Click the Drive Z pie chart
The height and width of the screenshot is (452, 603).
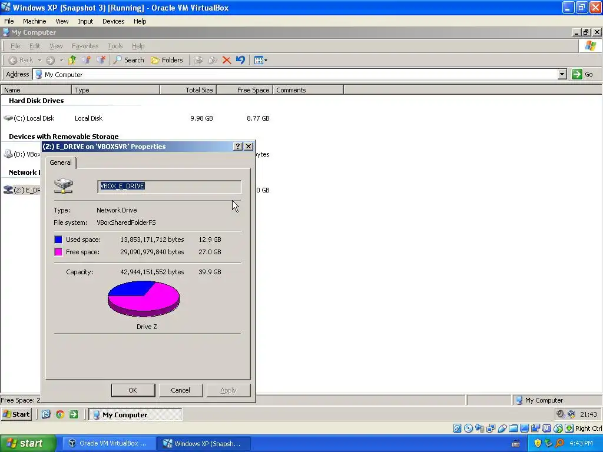(x=144, y=298)
